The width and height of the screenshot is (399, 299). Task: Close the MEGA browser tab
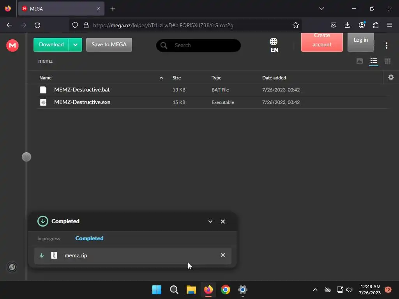point(98,9)
